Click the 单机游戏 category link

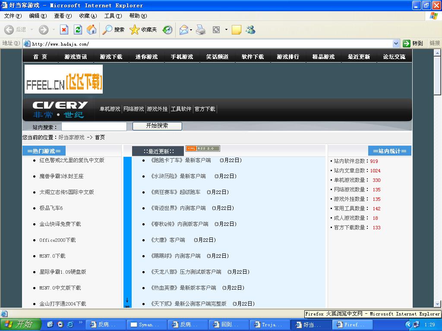tap(110, 109)
